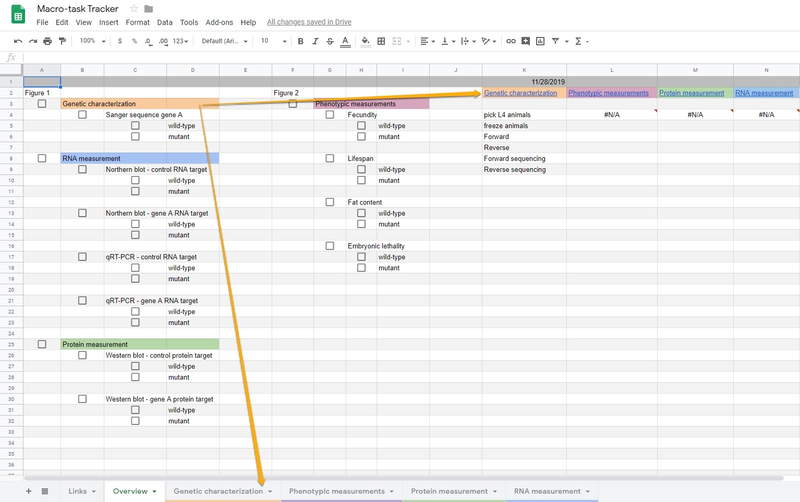This screenshot has width=800, height=502.
Task: Open horizontal align options
Action: tap(428, 41)
